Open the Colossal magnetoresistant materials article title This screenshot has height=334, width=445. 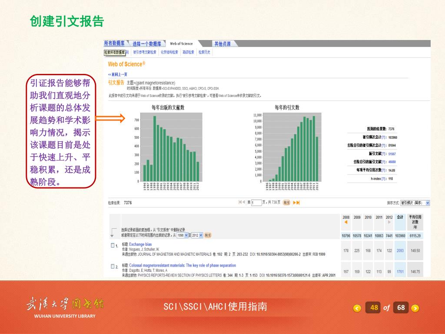point(183,265)
